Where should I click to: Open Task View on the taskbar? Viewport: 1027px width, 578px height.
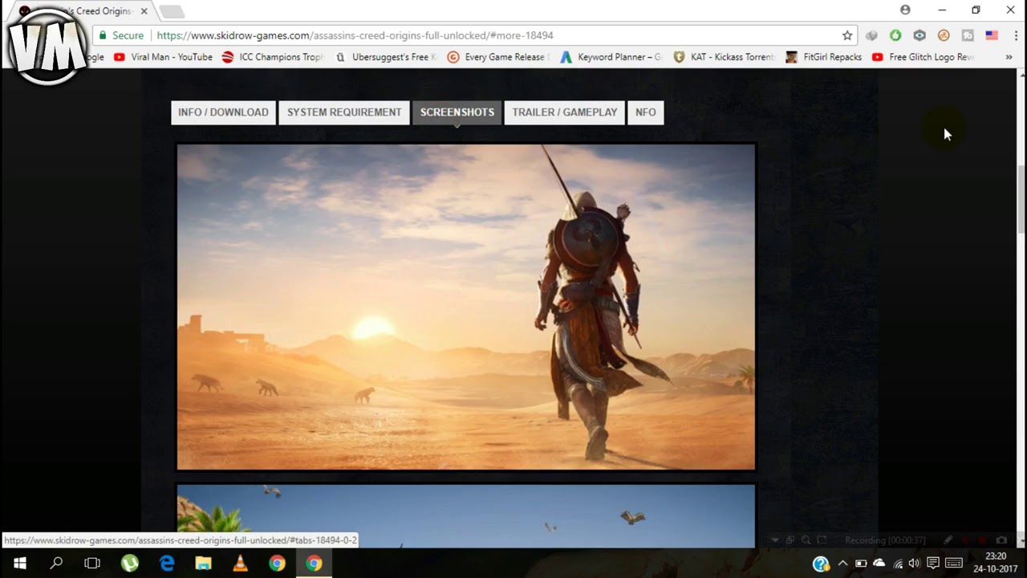pos(92,564)
